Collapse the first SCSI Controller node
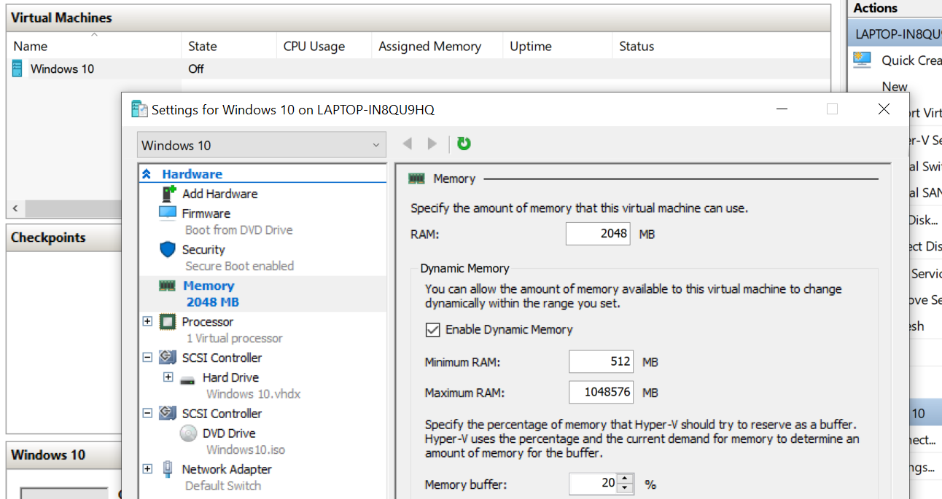The height and width of the screenshot is (499, 942). point(147,358)
